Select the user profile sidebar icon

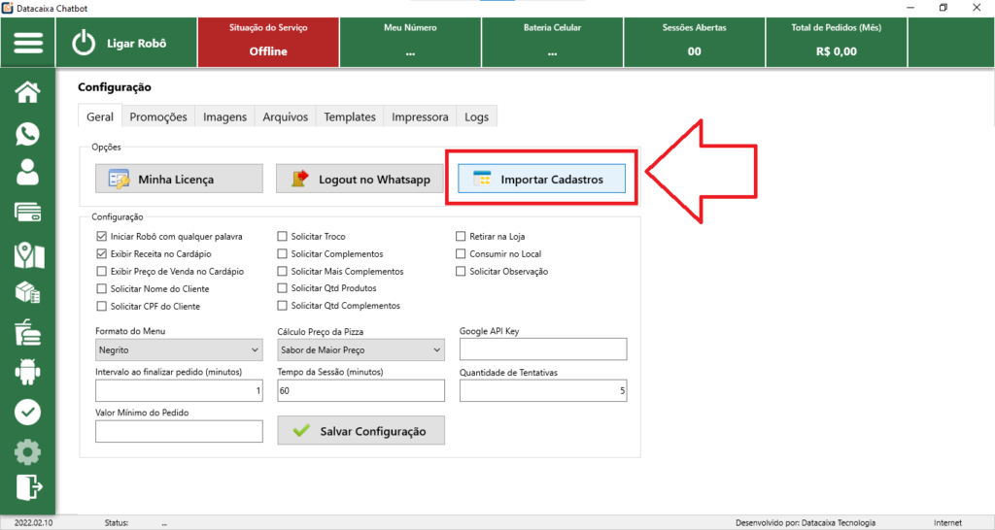[x=28, y=173]
